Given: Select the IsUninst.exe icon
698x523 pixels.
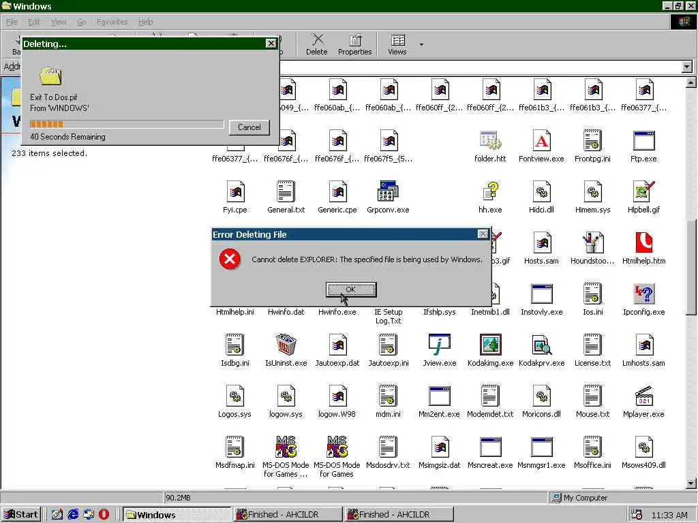Looking at the screenshot, I should [286, 345].
